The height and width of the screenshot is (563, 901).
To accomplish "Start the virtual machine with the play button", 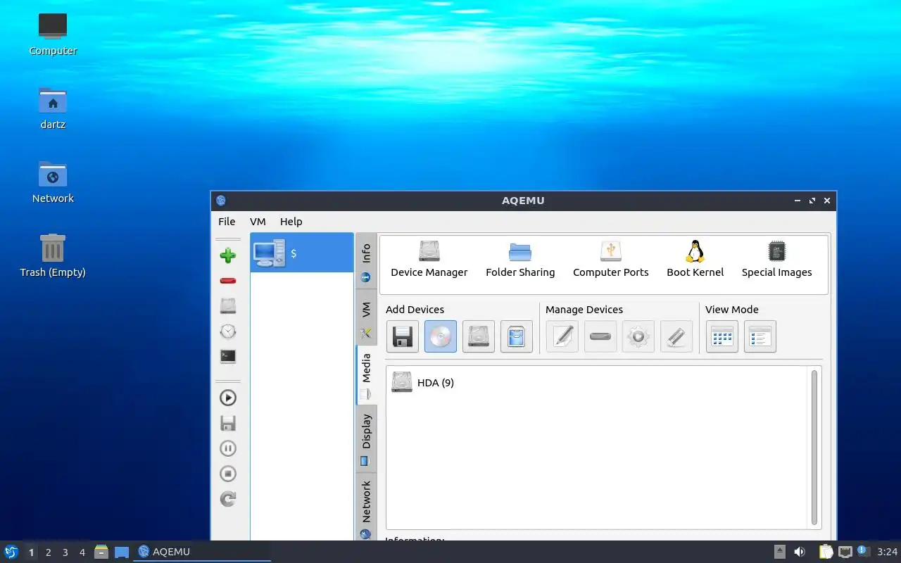I will (227, 398).
